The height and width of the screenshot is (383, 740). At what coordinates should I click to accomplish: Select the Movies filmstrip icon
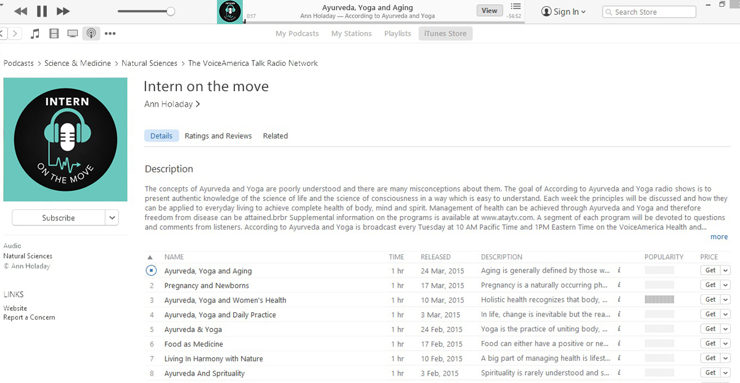click(x=54, y=33)
